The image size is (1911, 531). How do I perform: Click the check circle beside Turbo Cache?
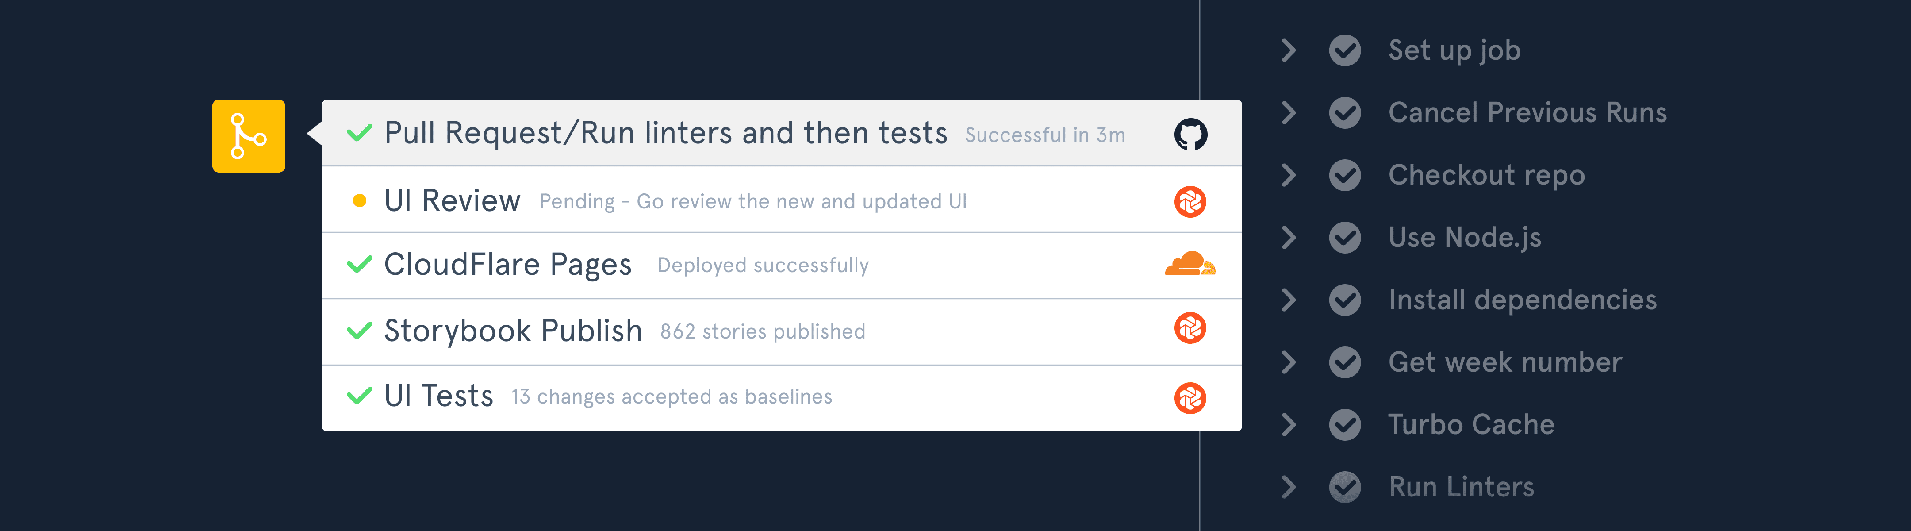pyautogui.click(x=1344, y=424)
